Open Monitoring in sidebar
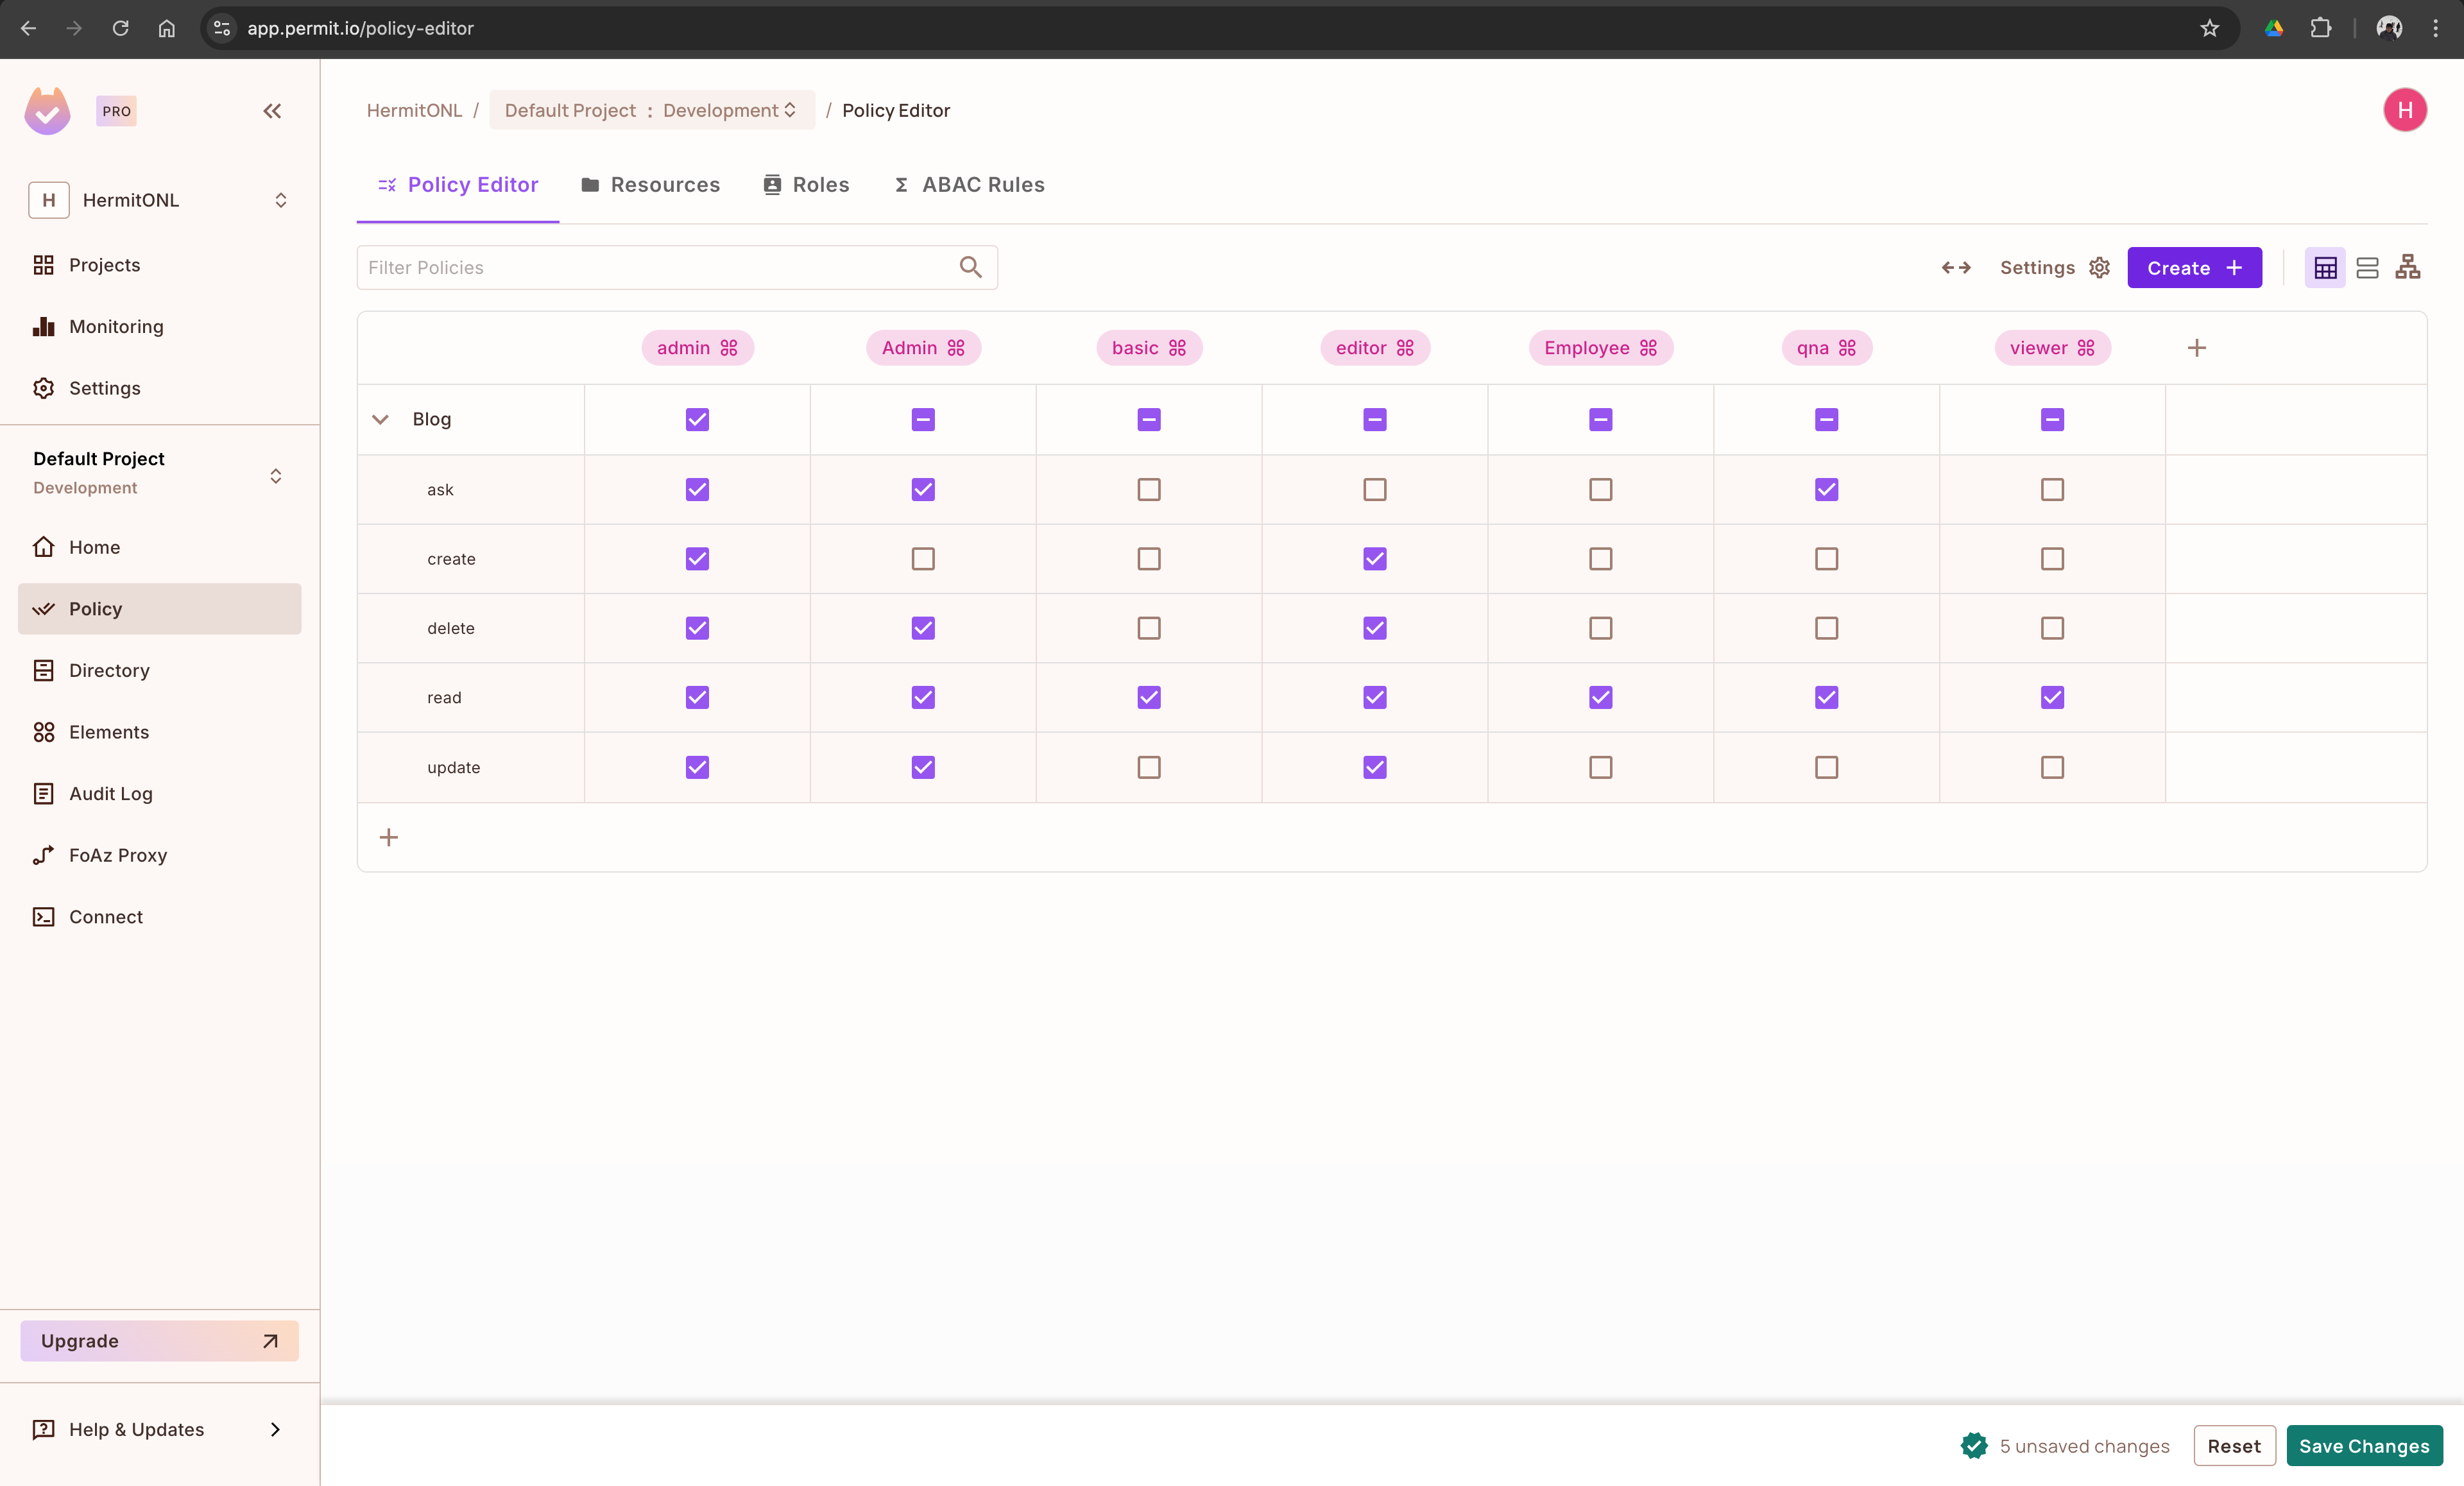This screenshot has width=2464, height=1486. pos(160,326)
